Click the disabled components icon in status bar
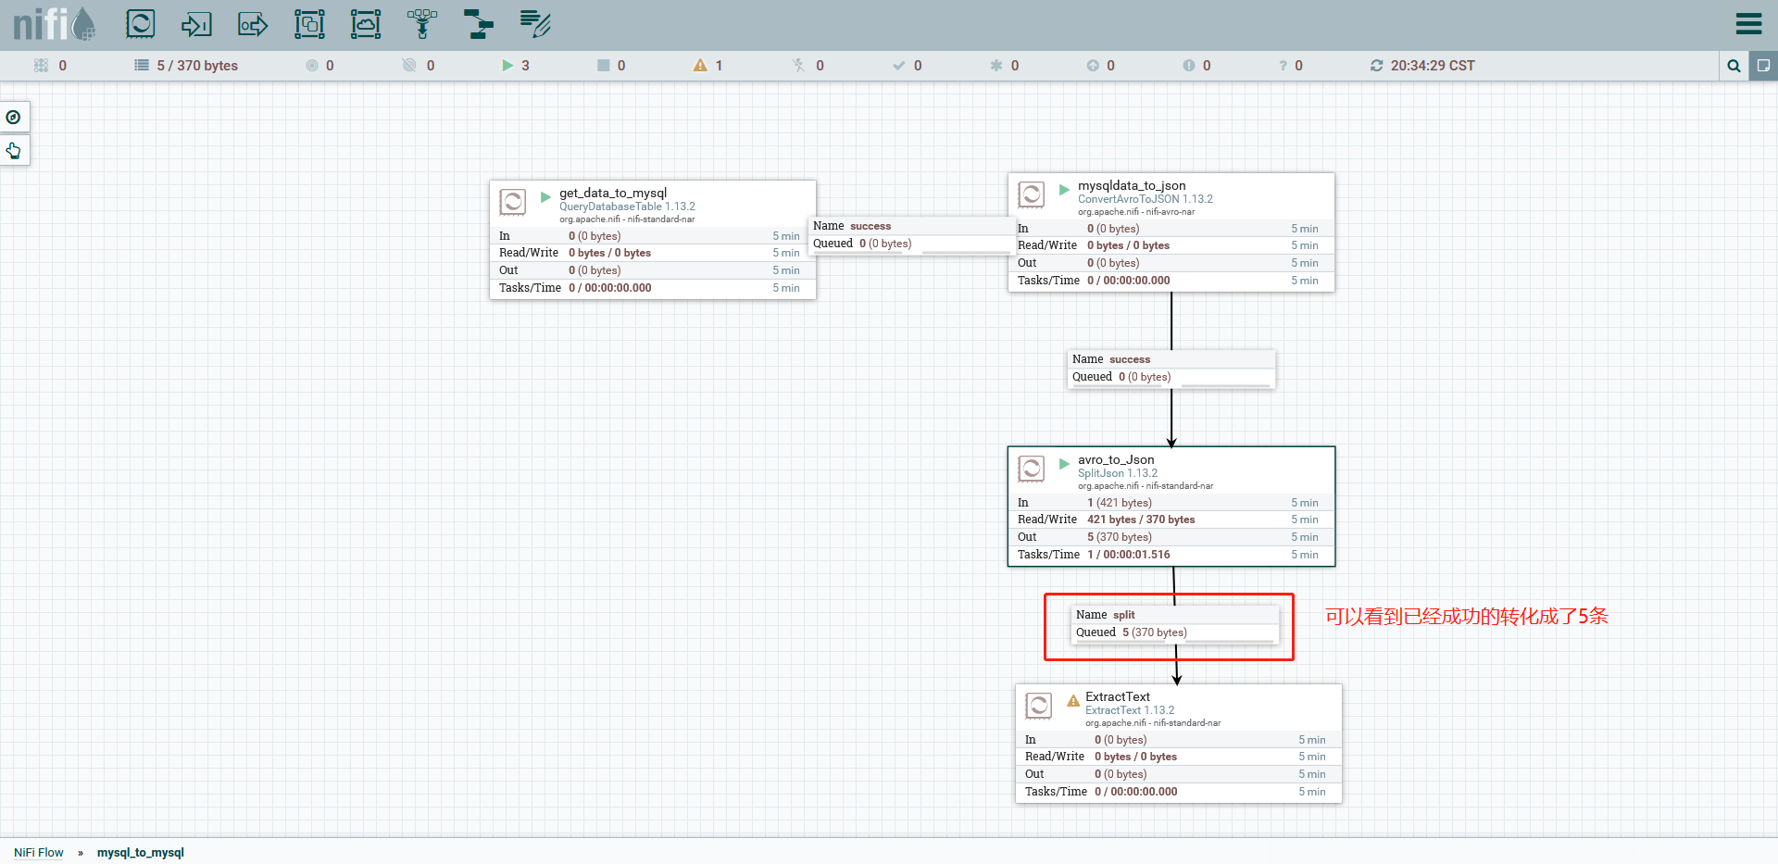 tap(798, 66)
